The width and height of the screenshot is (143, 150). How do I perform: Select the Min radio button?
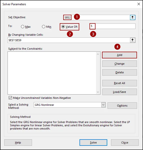[x=43, y=27]
